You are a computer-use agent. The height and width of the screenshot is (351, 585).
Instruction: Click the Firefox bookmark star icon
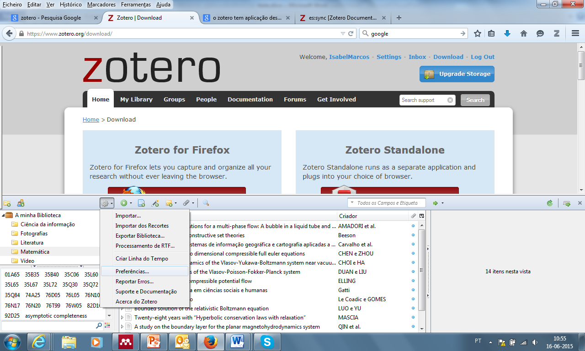point(478,33)
